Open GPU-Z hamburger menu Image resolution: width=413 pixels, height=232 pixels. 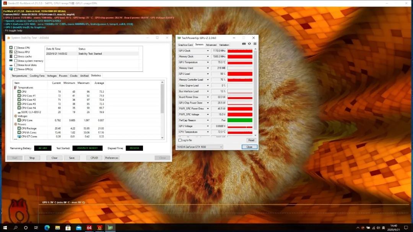[255, 44]
